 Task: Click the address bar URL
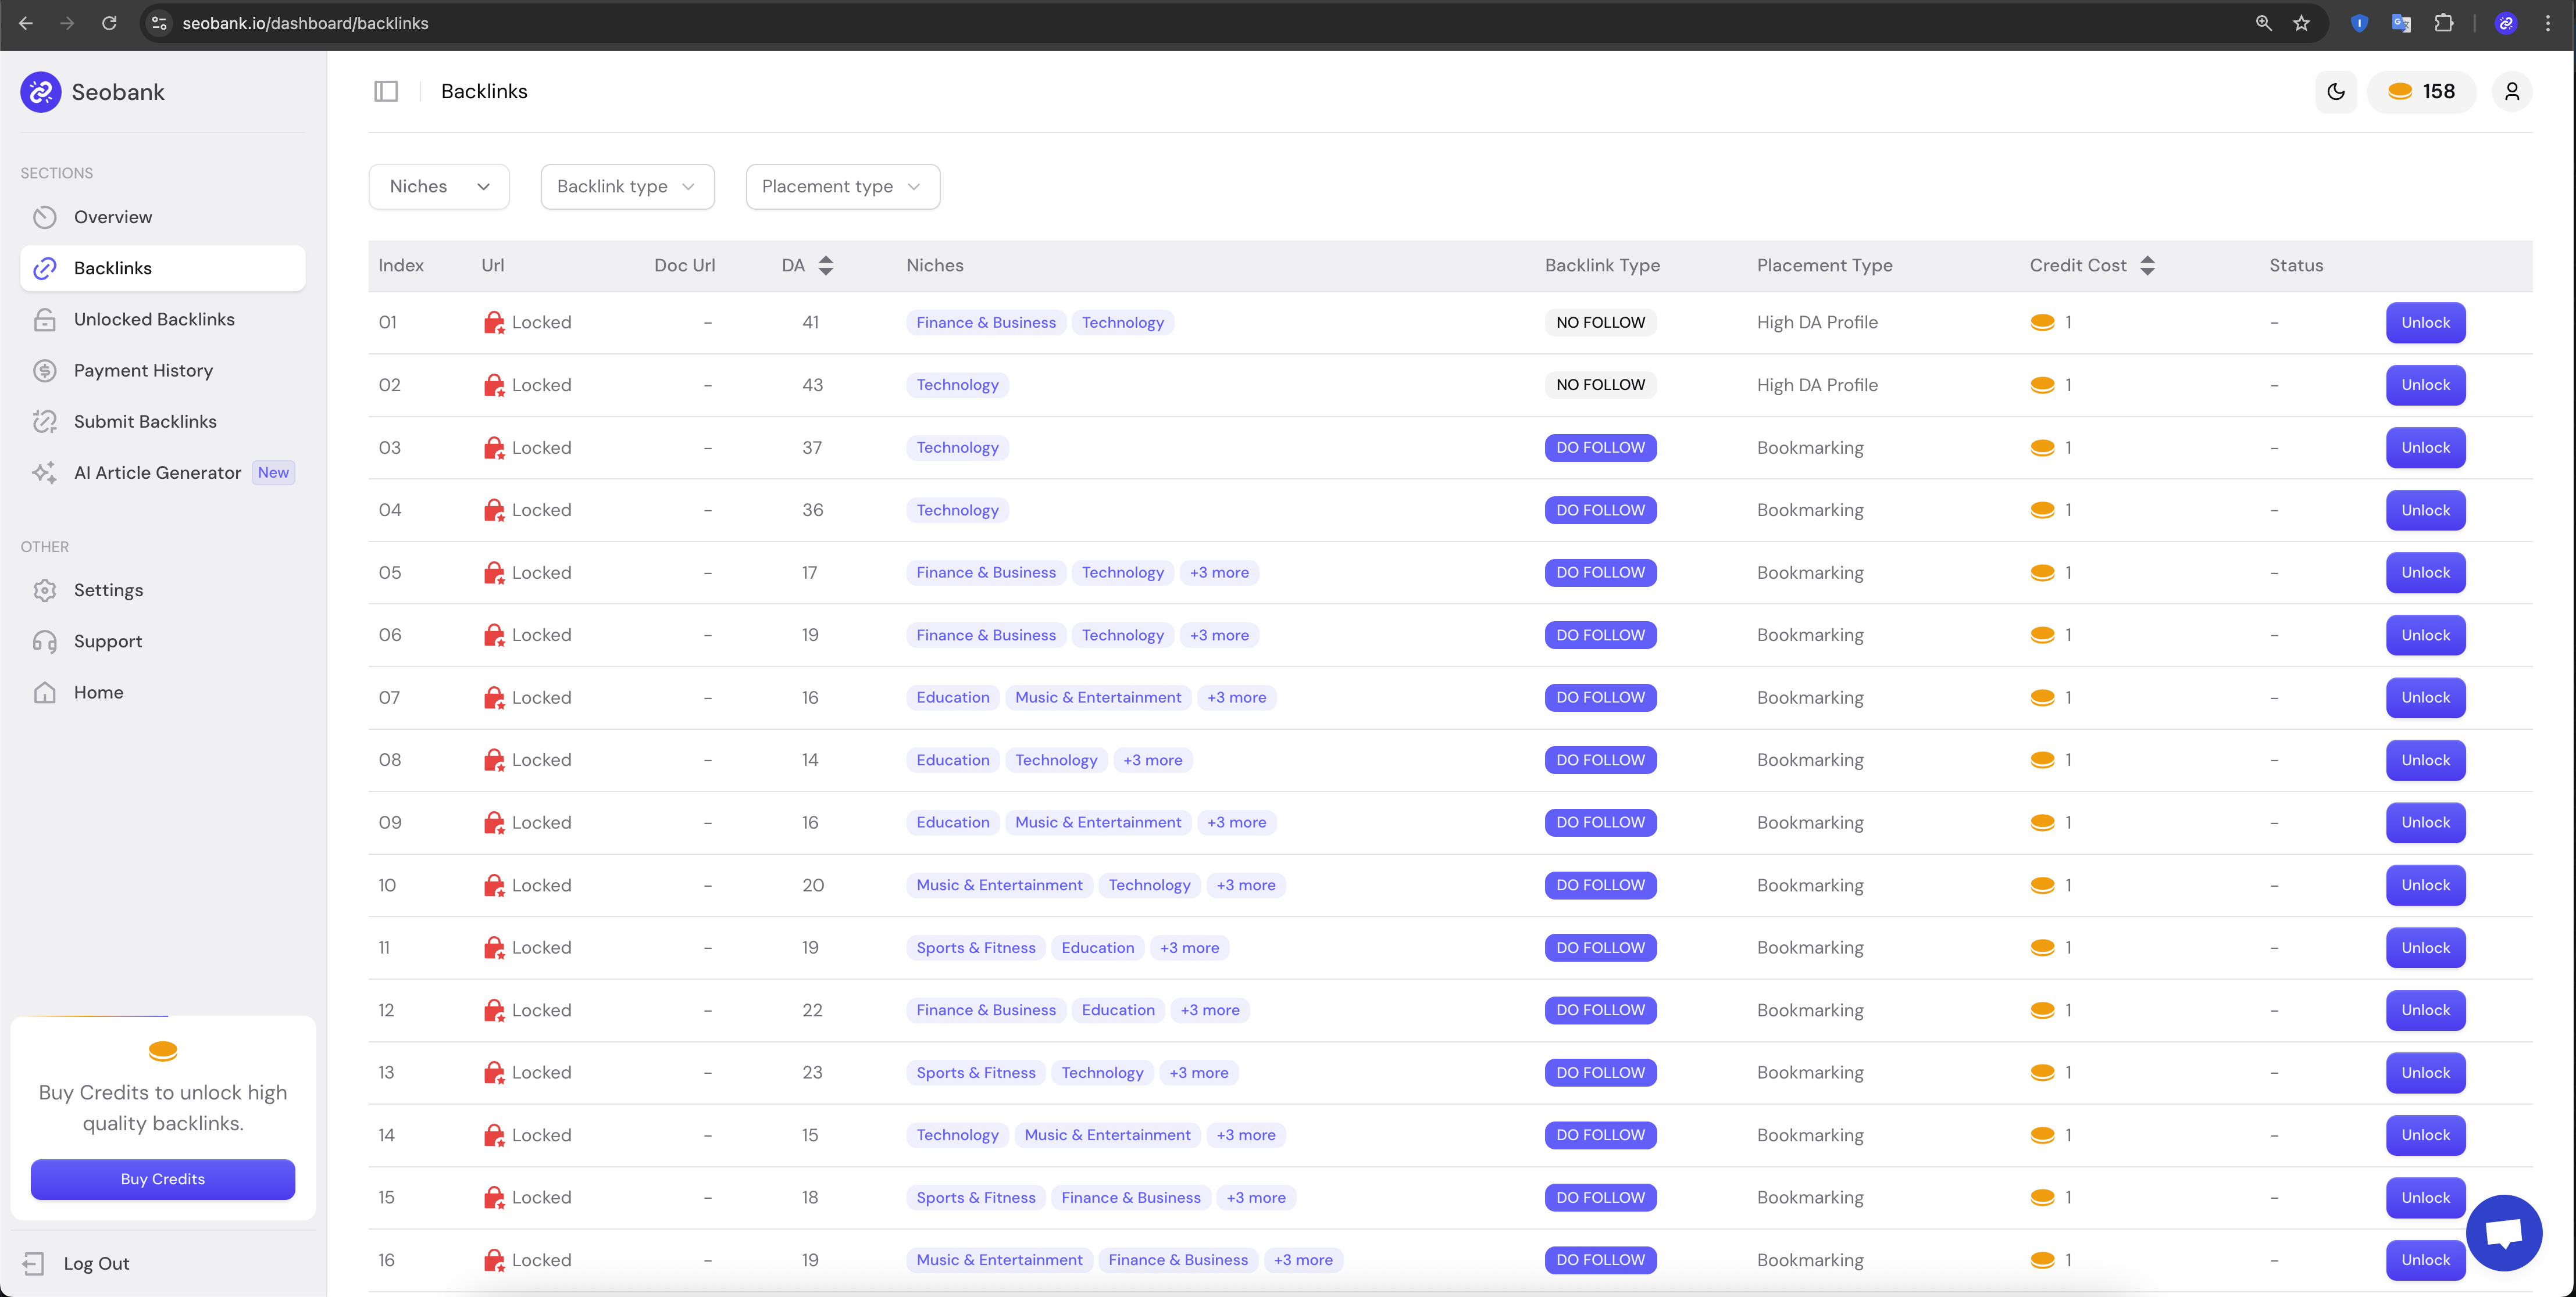305,23
